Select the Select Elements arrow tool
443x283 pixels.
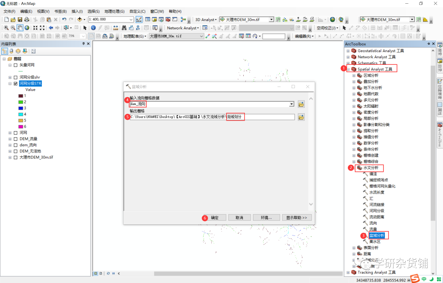click(85, 27)
